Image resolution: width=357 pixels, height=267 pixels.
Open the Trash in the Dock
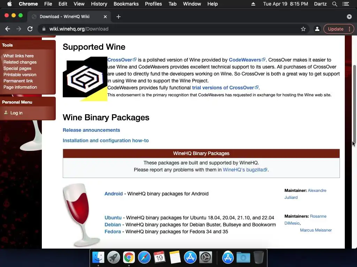coord(258,258)
